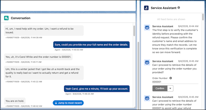Viewport: 206px width, 110px height.
Task: Click the Conversation panel vertical scrollbar
Action: click(134, 31)
